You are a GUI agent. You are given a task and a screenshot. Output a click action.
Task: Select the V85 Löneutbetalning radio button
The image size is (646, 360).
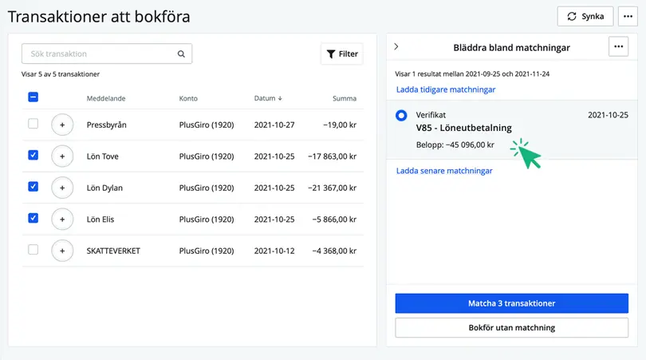click(x=401, y=116)
